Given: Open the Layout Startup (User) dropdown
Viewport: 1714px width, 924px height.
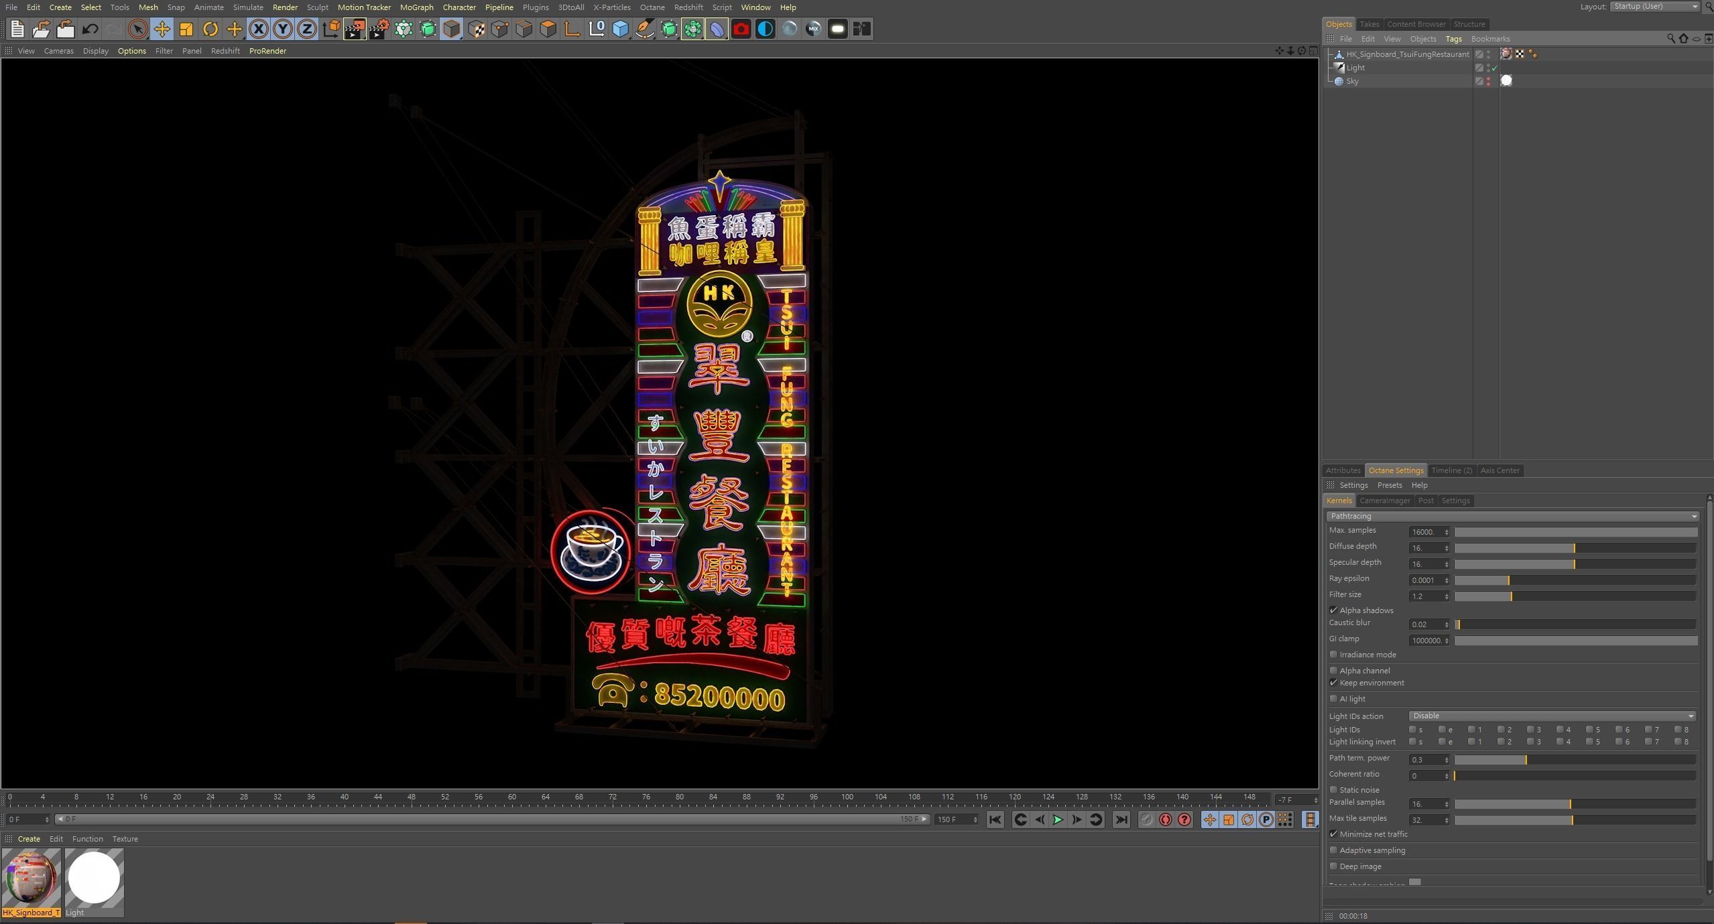Looking at the screenshot, I should (x=1654, y=7).
